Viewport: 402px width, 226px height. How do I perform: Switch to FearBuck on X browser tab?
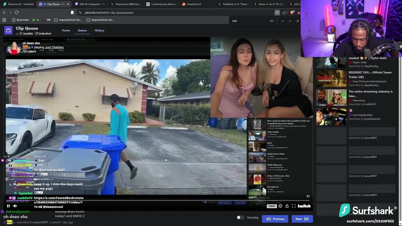click(x=233, y=4)
